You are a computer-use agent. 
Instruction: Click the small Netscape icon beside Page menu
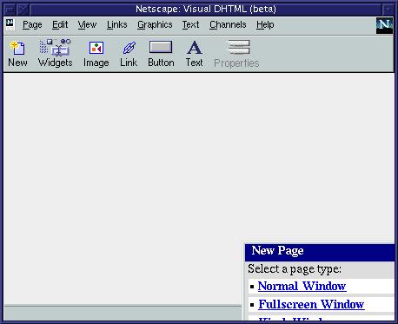10,24
